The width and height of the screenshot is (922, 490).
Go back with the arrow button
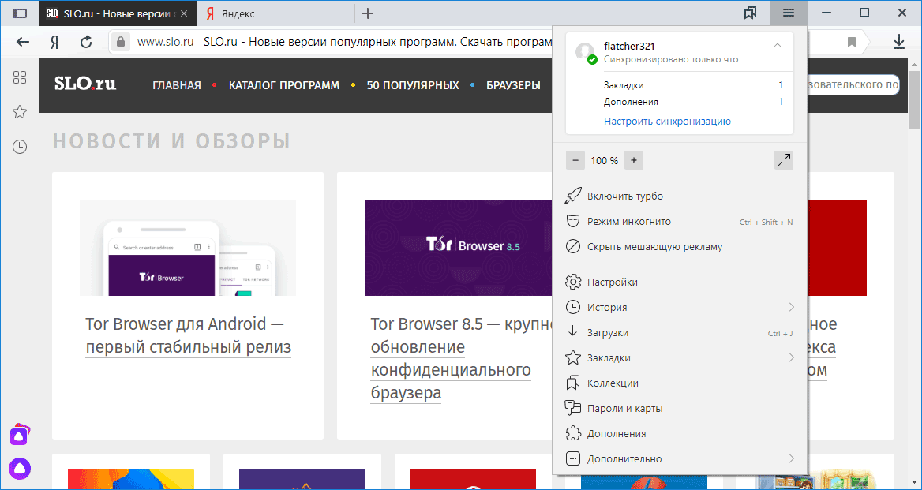(x=22, y=42)
